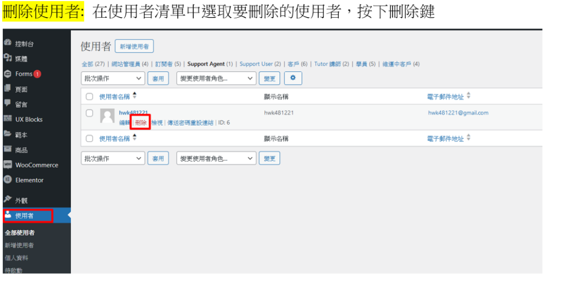The width and height of the screenshot is (585, 284).
Task: Click the 刪除 link under hwk481221
Action: 141,123
